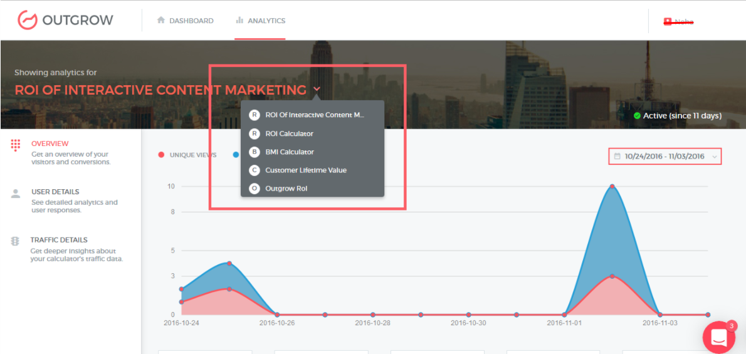Click the red data point at 3 on 2016-11-02
The image size is (746, 354).
[612, 276]
